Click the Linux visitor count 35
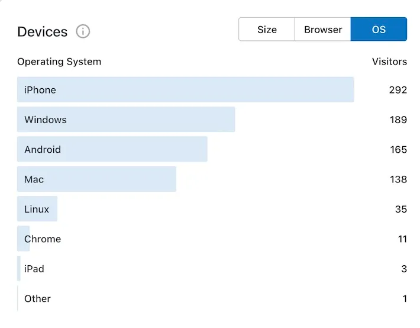 [x=401, y=209]
